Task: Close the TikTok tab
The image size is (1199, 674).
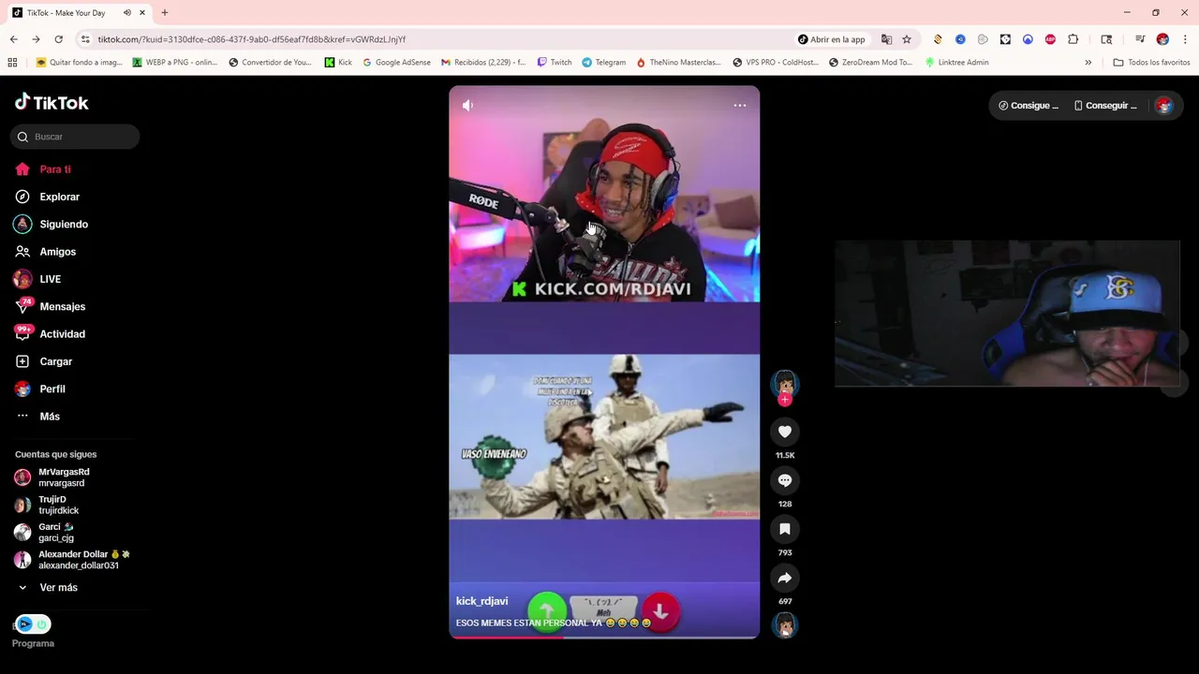Action: click(142, 13)
